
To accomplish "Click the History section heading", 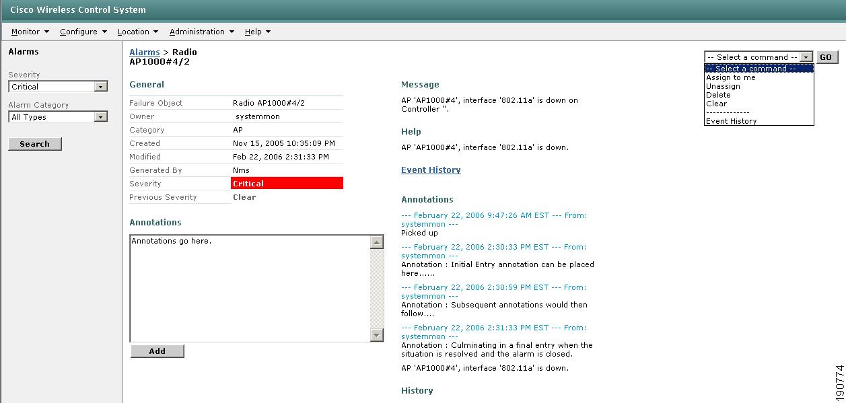I will click(417, 391).
